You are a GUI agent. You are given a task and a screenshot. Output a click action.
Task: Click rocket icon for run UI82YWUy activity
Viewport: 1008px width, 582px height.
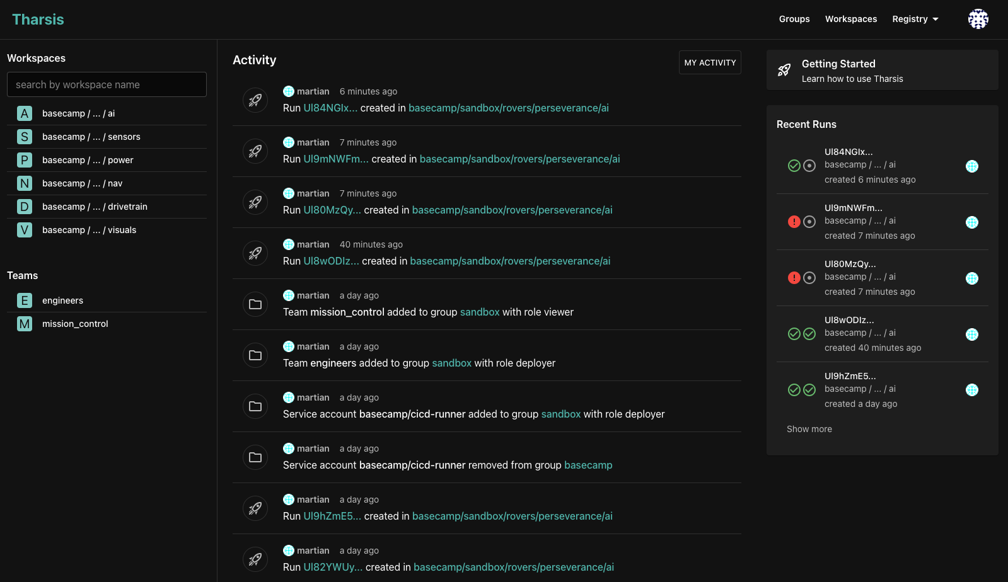255,559
